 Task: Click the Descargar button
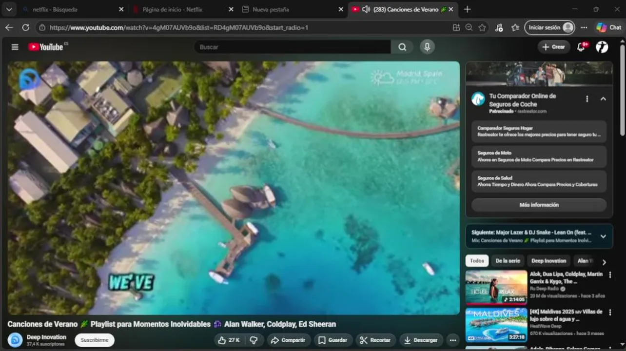pos(421,340)
